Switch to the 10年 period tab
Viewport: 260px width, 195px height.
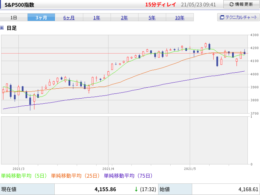tap(180, 17)
